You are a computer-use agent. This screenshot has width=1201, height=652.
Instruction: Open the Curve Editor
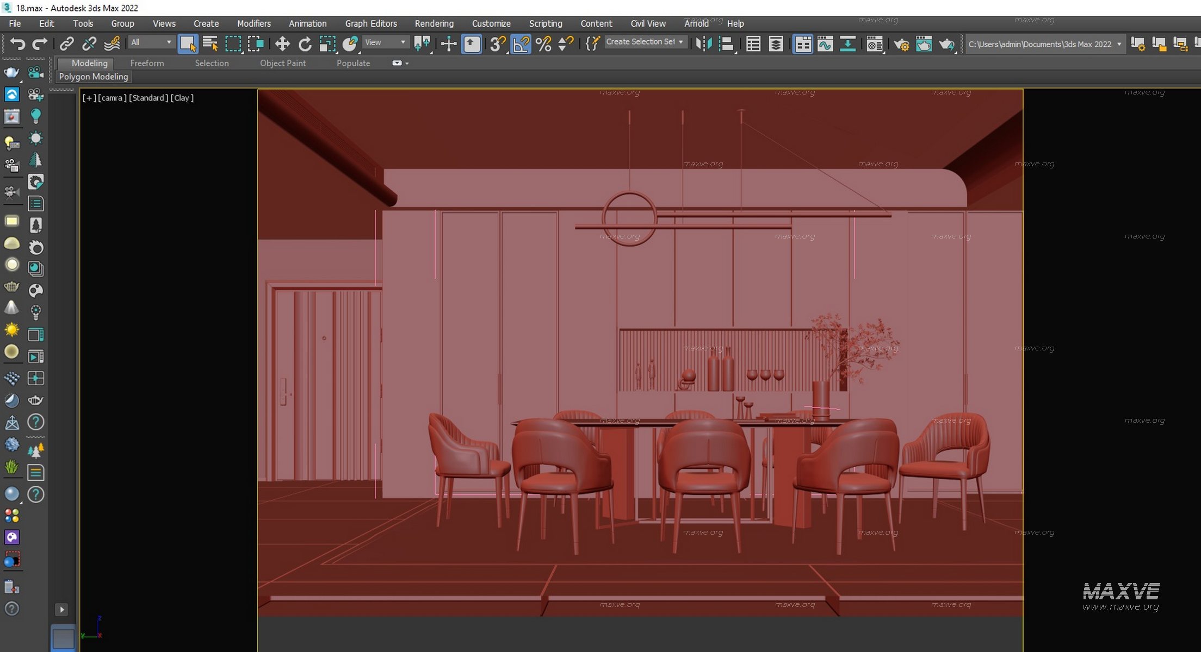pos(825,43)
